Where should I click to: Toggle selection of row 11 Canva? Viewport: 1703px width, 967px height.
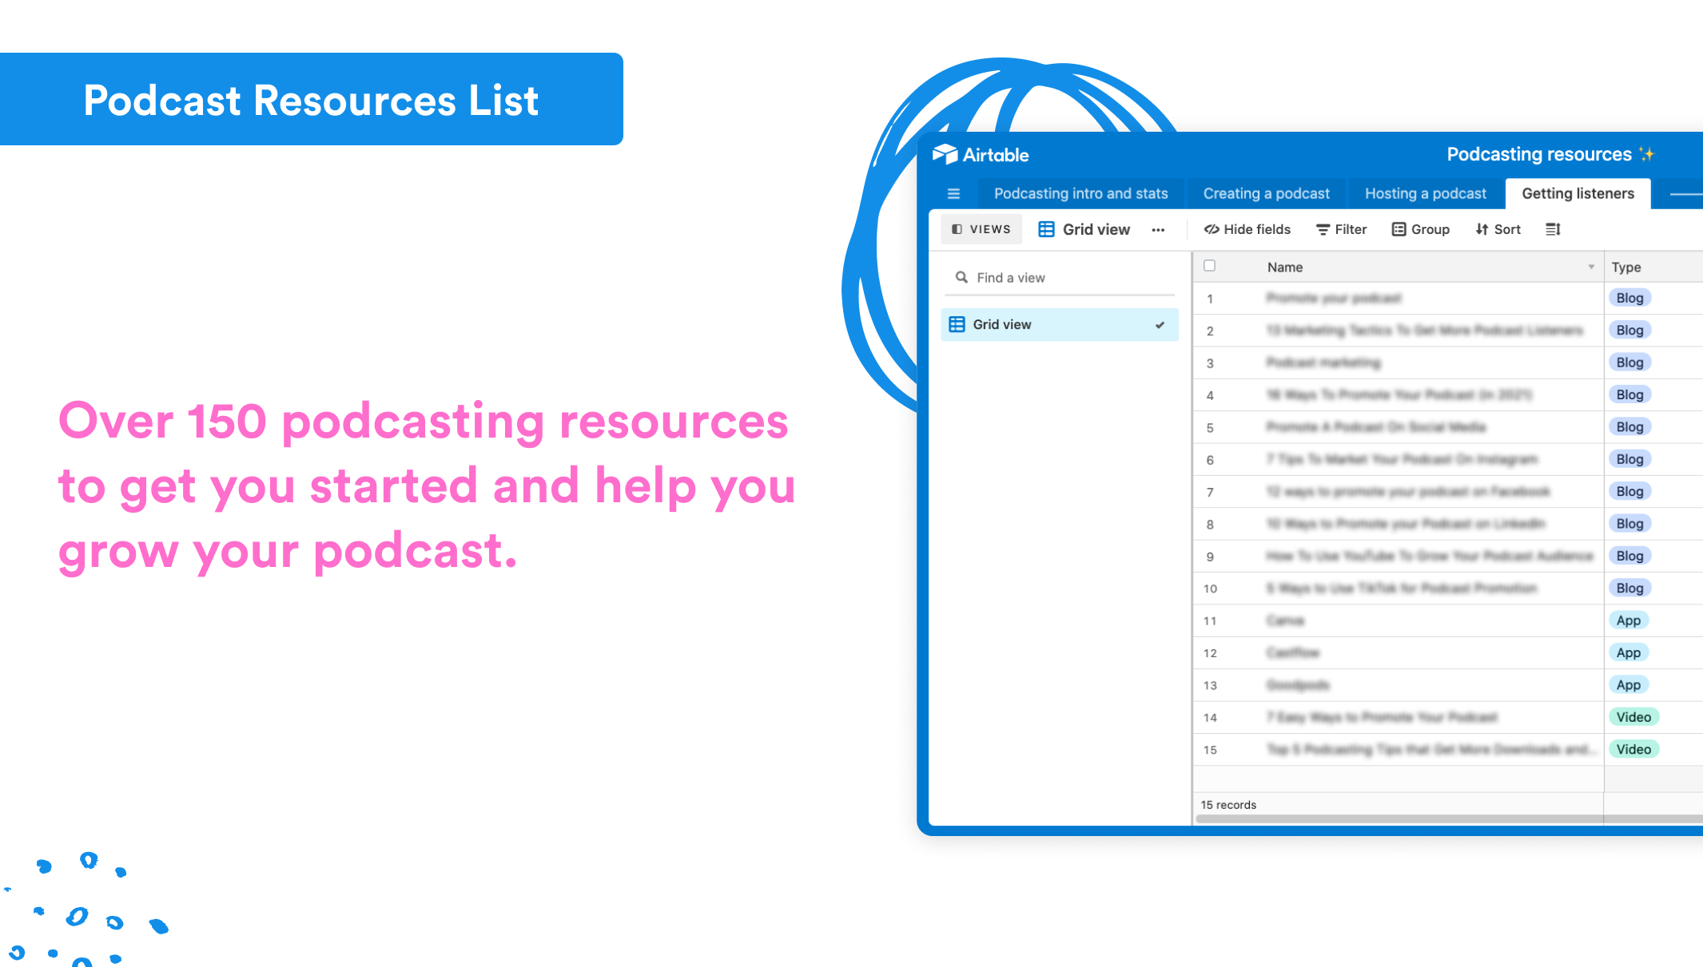(x=1209, y=620)
